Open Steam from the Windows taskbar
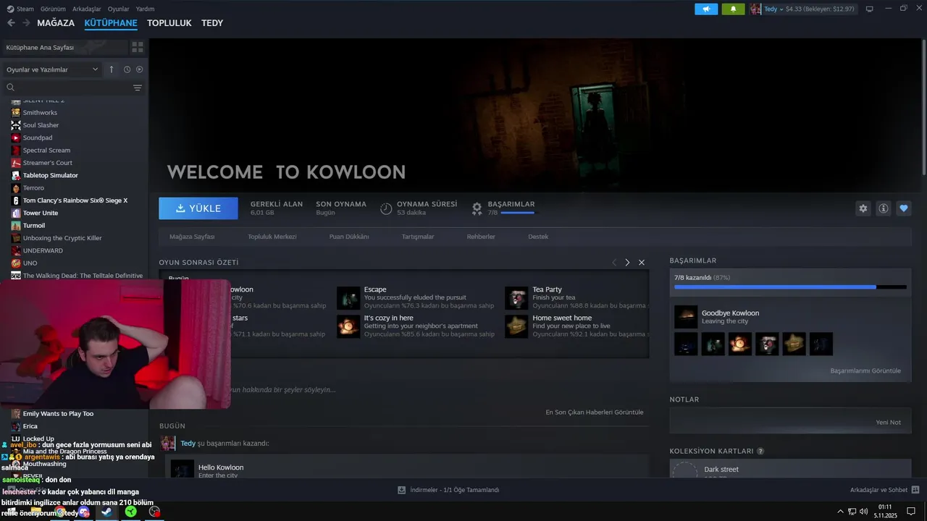The width and height of the screenshot is (927, 521). pyautogui.click(x=106, y=512)
